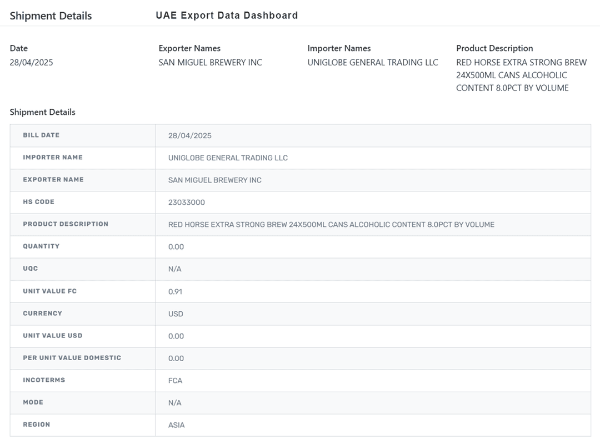This screenshot has height=445, width=600.
Task: Click the HS Code value 23033000
Action: click(x=186, y=203)
